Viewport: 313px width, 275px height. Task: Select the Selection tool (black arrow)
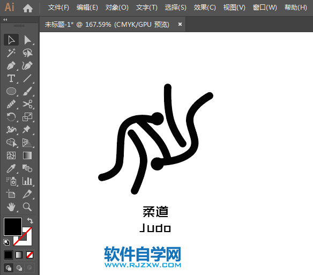click(11, 40)
